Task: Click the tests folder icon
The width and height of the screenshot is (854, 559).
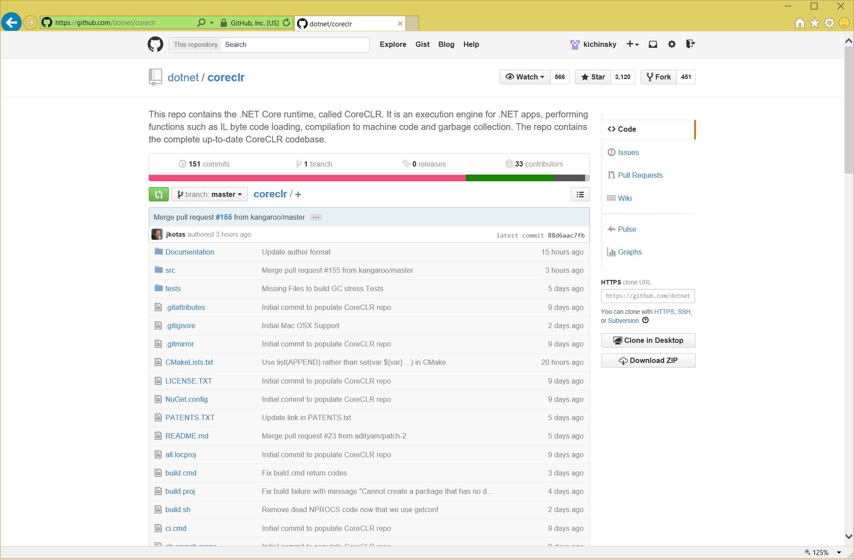Action: (x=159, y=288)
